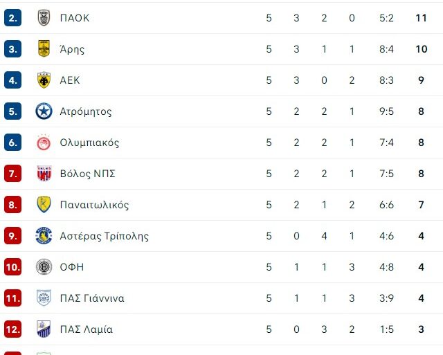The image size is (443, 355).
Task: Click the ΑΕΚ club logo
Action: tap(44, 80)
